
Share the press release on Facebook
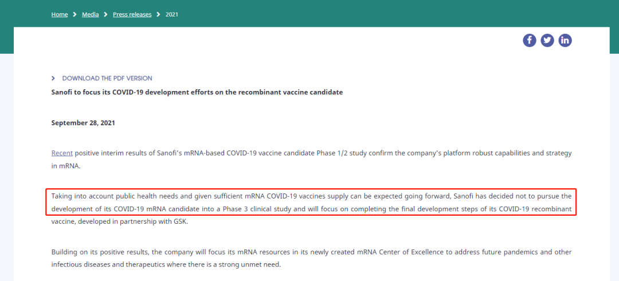[530, 40]
